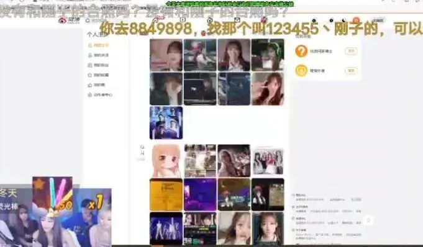Open the thumbnail with the green gaming headset
The width and height of the screenshot is (423, 247).
(x=268, y=55)
